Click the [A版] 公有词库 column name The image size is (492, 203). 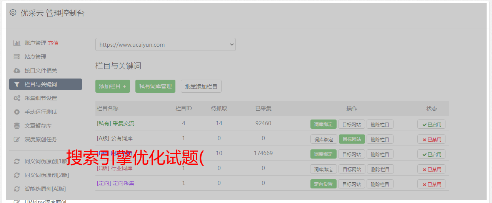(115, 138)
